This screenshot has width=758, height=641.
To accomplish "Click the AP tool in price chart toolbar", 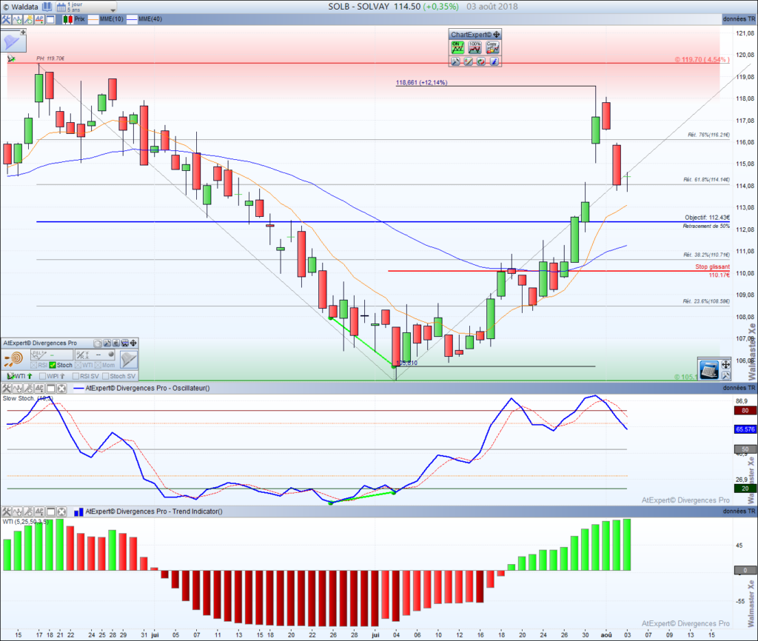I will (x=40, y=19).
